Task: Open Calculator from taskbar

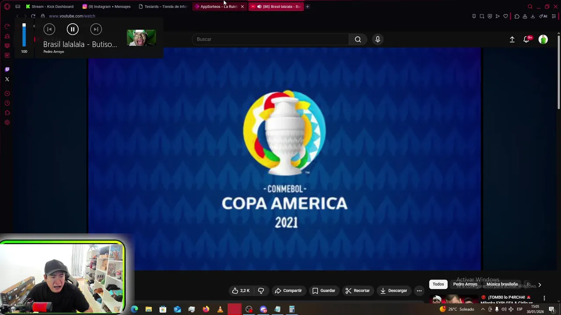Action: 291,309
